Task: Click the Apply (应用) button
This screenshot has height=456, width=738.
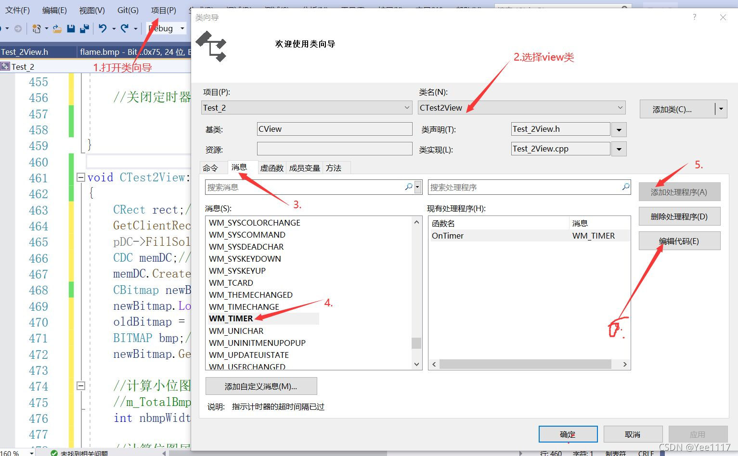Action: tap(698, 434)
